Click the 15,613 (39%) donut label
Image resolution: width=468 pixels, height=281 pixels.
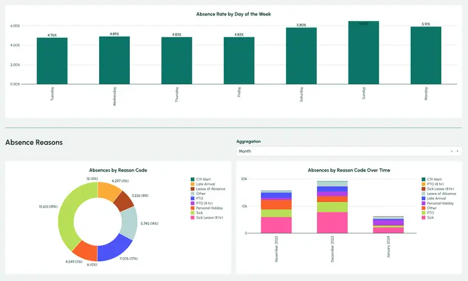click(x=48, y=206)
